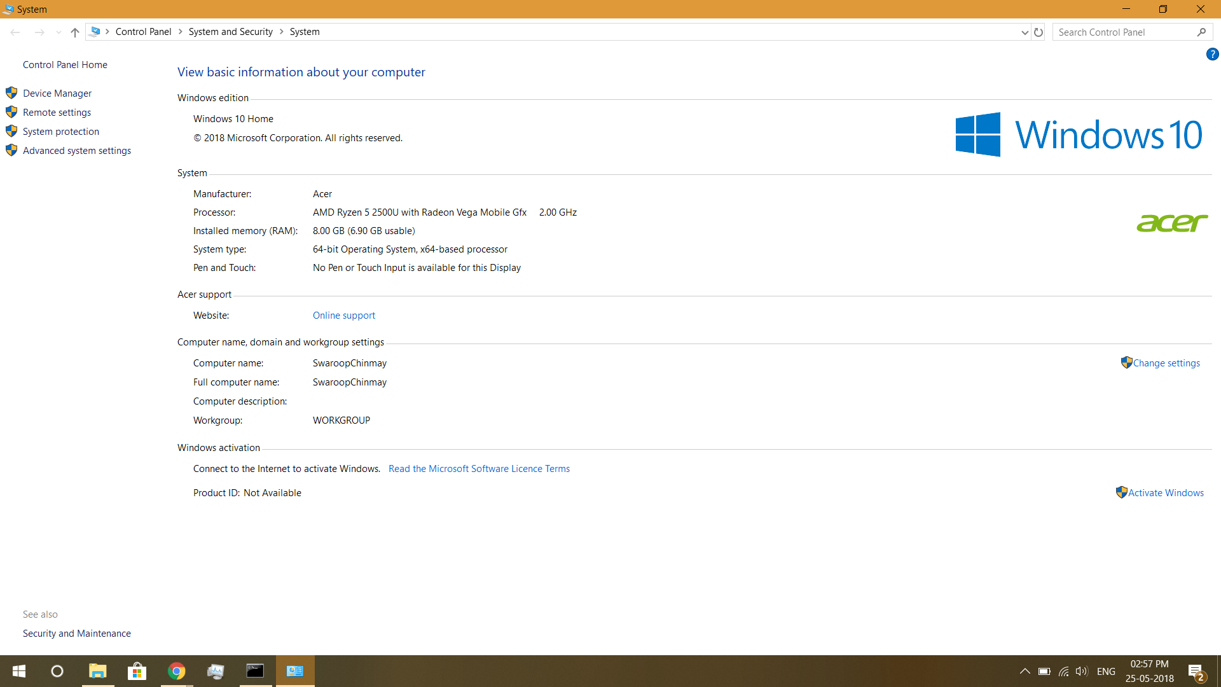Click the up arrow navigation icon
The height and width of the screenshot is (687, 1221).
75,32
